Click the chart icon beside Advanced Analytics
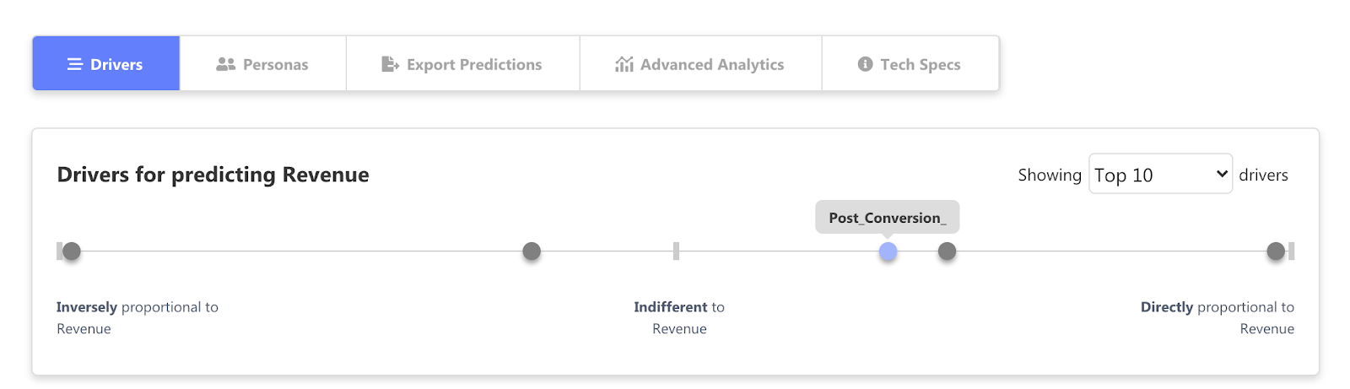The image size is (1350, 389). (624, 64)
